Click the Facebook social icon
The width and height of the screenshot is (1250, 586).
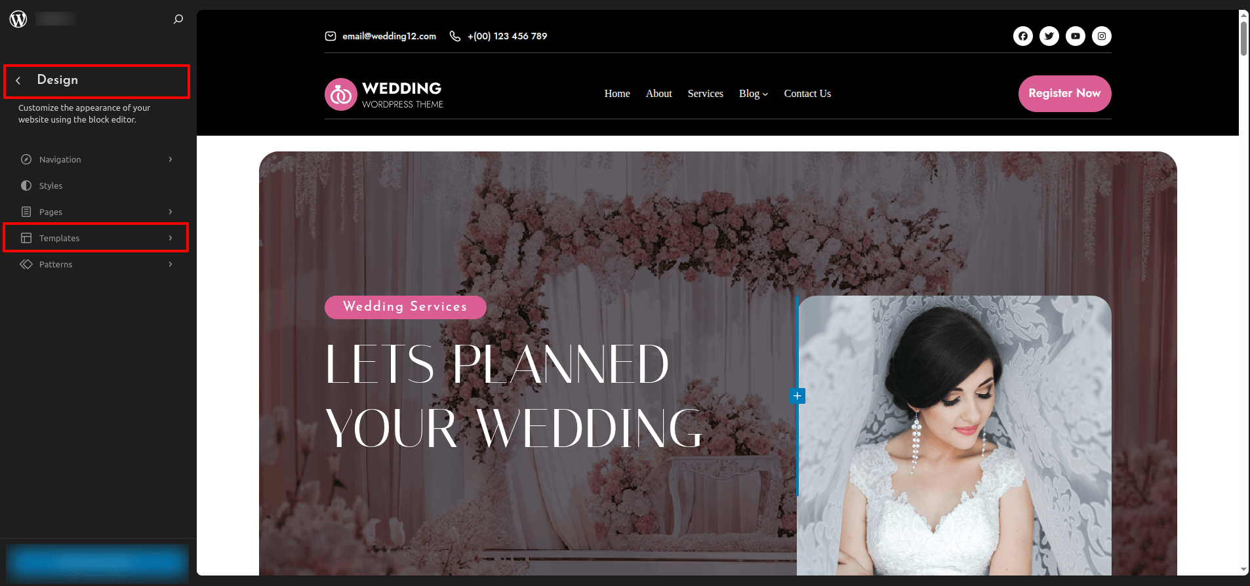tap(1022, 36)
